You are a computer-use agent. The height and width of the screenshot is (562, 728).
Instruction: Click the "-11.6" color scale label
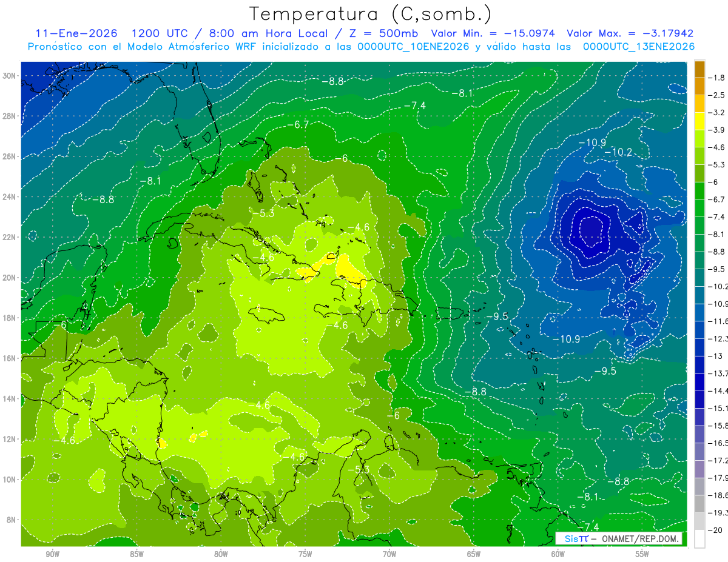718,321
